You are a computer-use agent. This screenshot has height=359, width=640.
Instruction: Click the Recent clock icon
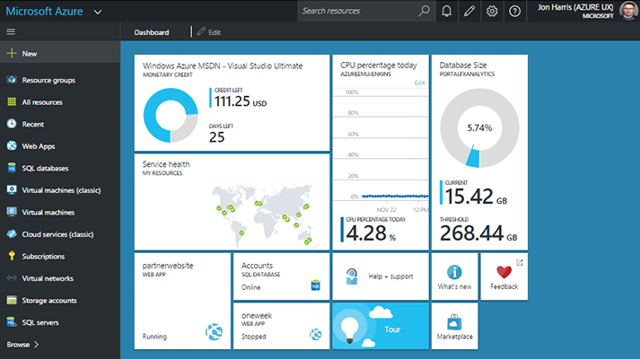pos(12,124)
